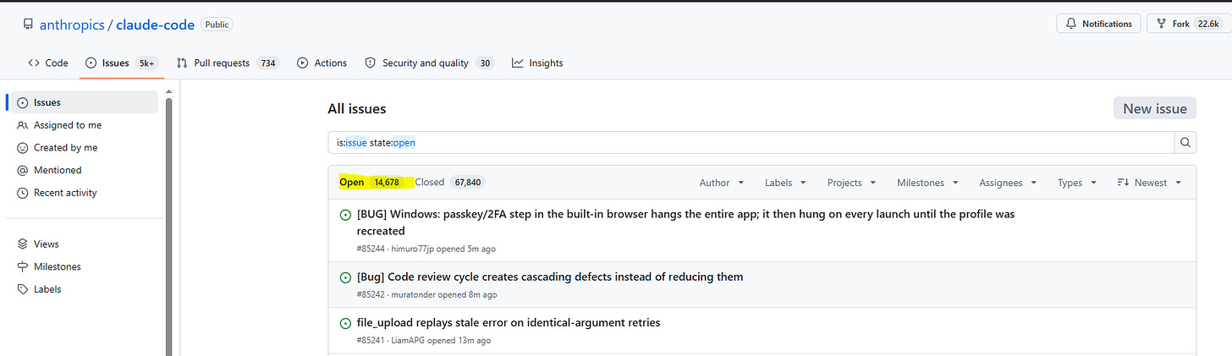1232x356 pixels.
Task: Open author LiamAPG profile
Action: click(409, 341)
